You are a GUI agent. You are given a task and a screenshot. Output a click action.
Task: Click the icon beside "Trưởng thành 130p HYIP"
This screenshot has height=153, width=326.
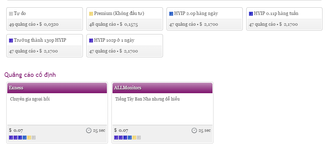pyautogui.click(x=11, y=40)
